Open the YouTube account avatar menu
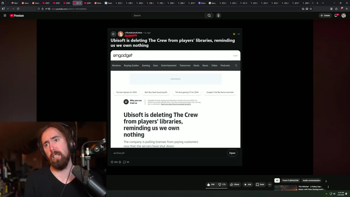Screen dimensions: 350x197 pos(344,16)
